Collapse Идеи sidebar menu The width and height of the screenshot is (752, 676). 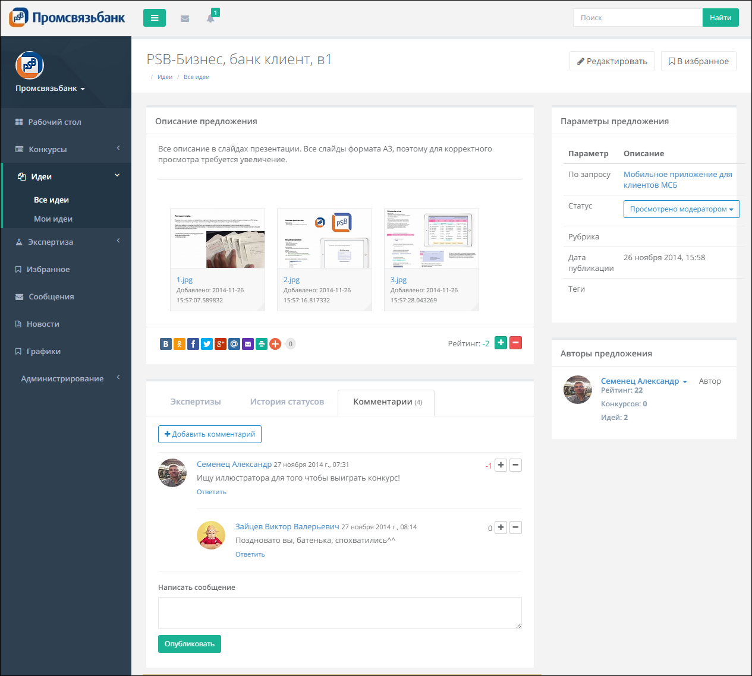[66, 176]
